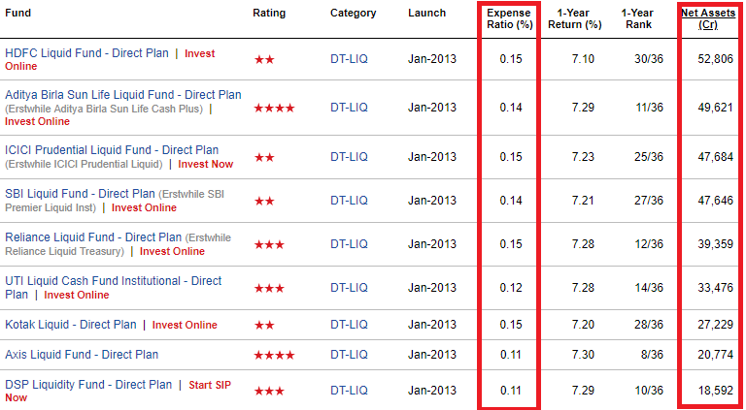746x410 pixels.
Task: Select net assets value 20,774
Action: point(715,355)
